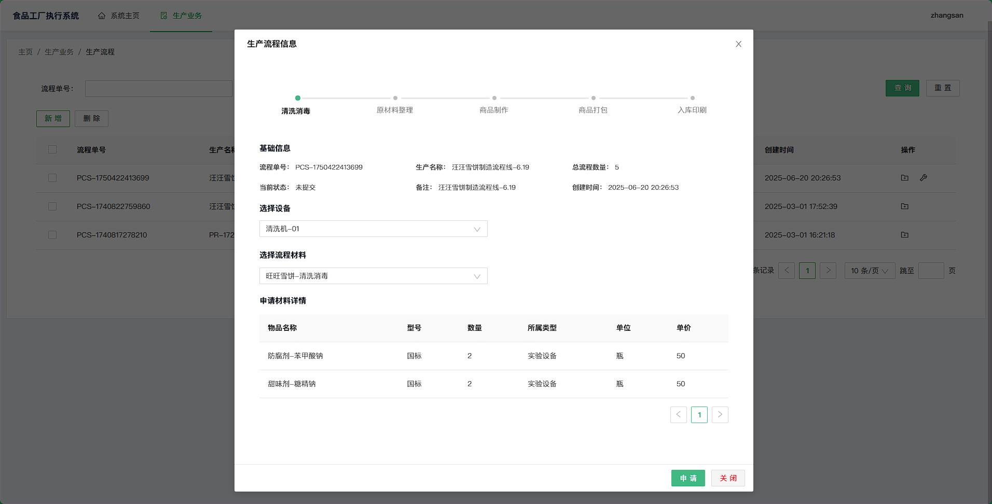Click the 2025-03-01 16:21:18 creation time cell

coord(800,235)
